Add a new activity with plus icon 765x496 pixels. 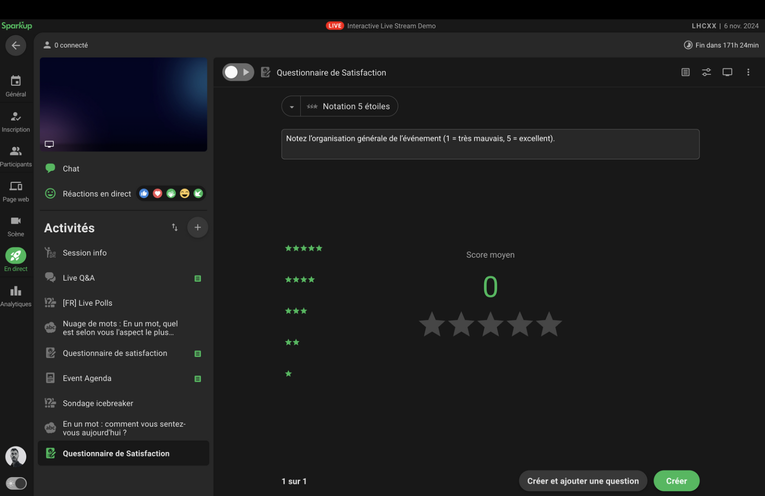click(197, 227)
